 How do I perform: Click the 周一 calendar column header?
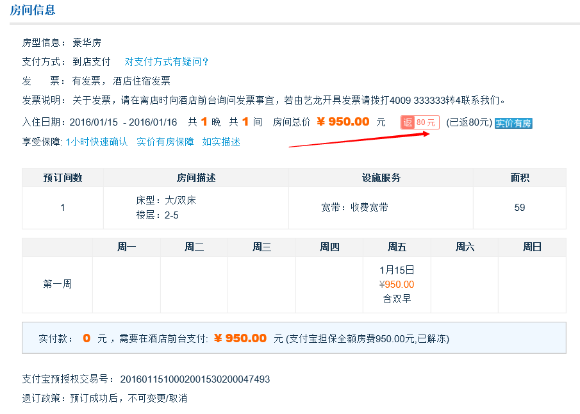pyautogui.click(x=126, y=247)
